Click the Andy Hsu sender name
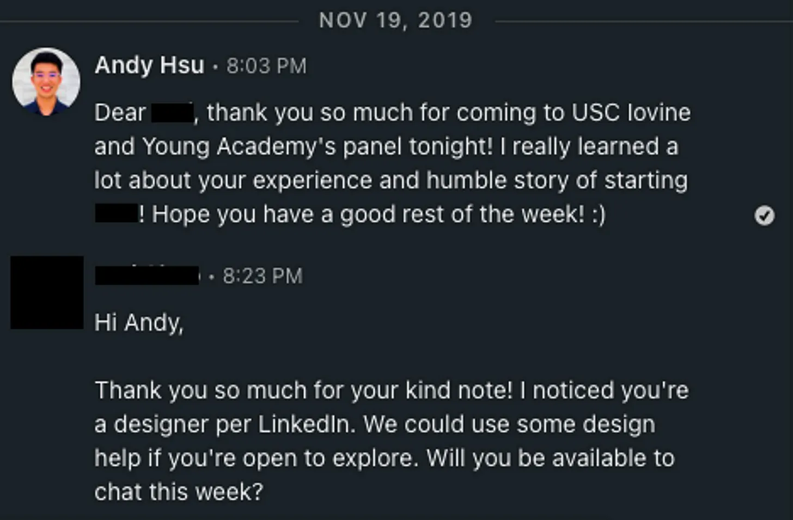Image resolution: width=793 pixels, height=520 pixels. click(149, 65)
